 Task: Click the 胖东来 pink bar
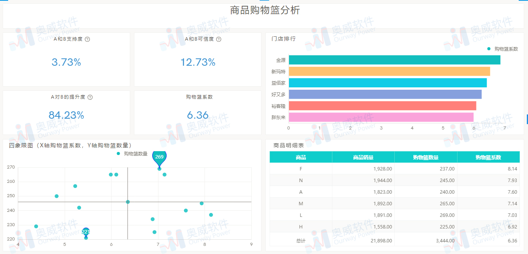tap(381, 117)
